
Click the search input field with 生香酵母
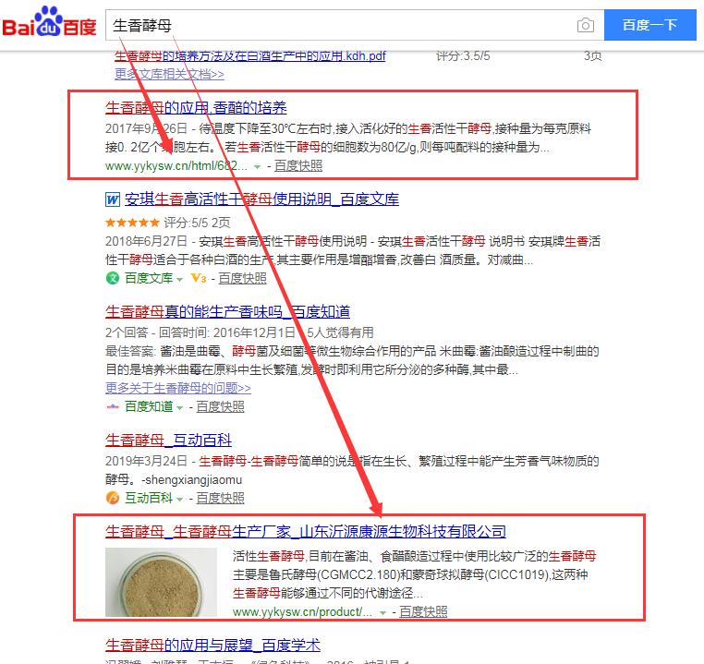[341, 25]
